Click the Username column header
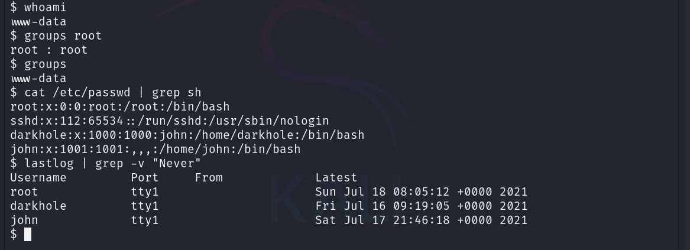 click(x=38, y=178)
